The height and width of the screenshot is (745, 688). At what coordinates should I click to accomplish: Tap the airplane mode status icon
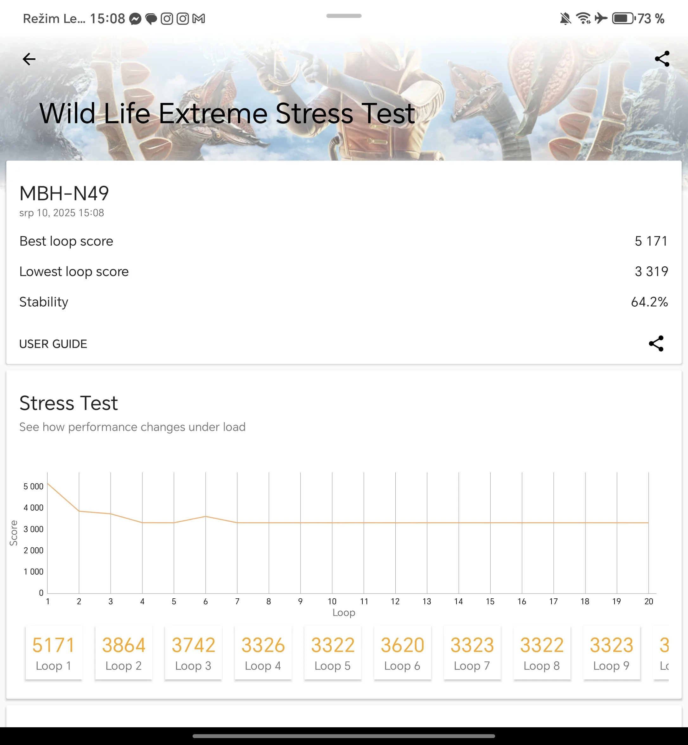(x=601, y=18)
